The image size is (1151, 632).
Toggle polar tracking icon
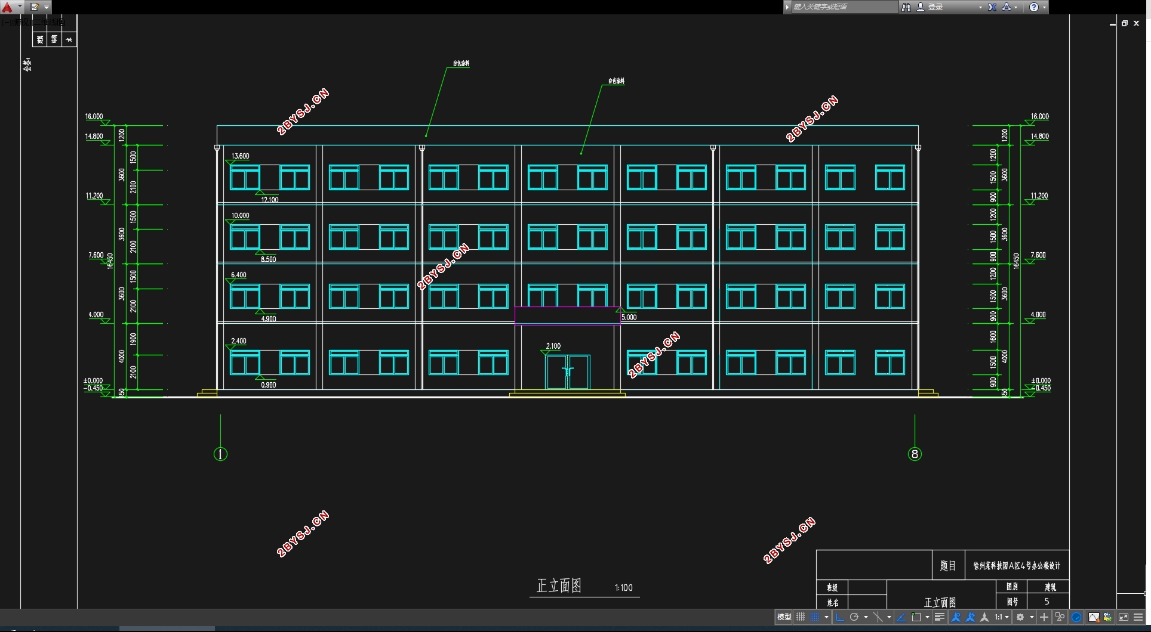coord(854,617)
